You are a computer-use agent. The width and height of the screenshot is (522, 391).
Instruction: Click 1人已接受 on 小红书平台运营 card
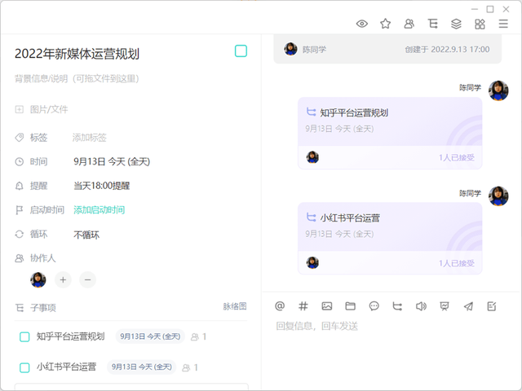point(457,263)
